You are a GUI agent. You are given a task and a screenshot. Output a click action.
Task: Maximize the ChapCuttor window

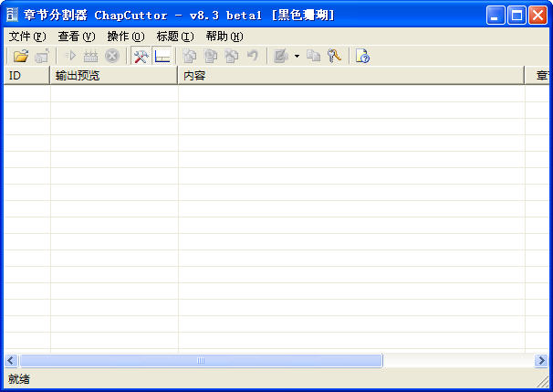click(x=516, y=16)
